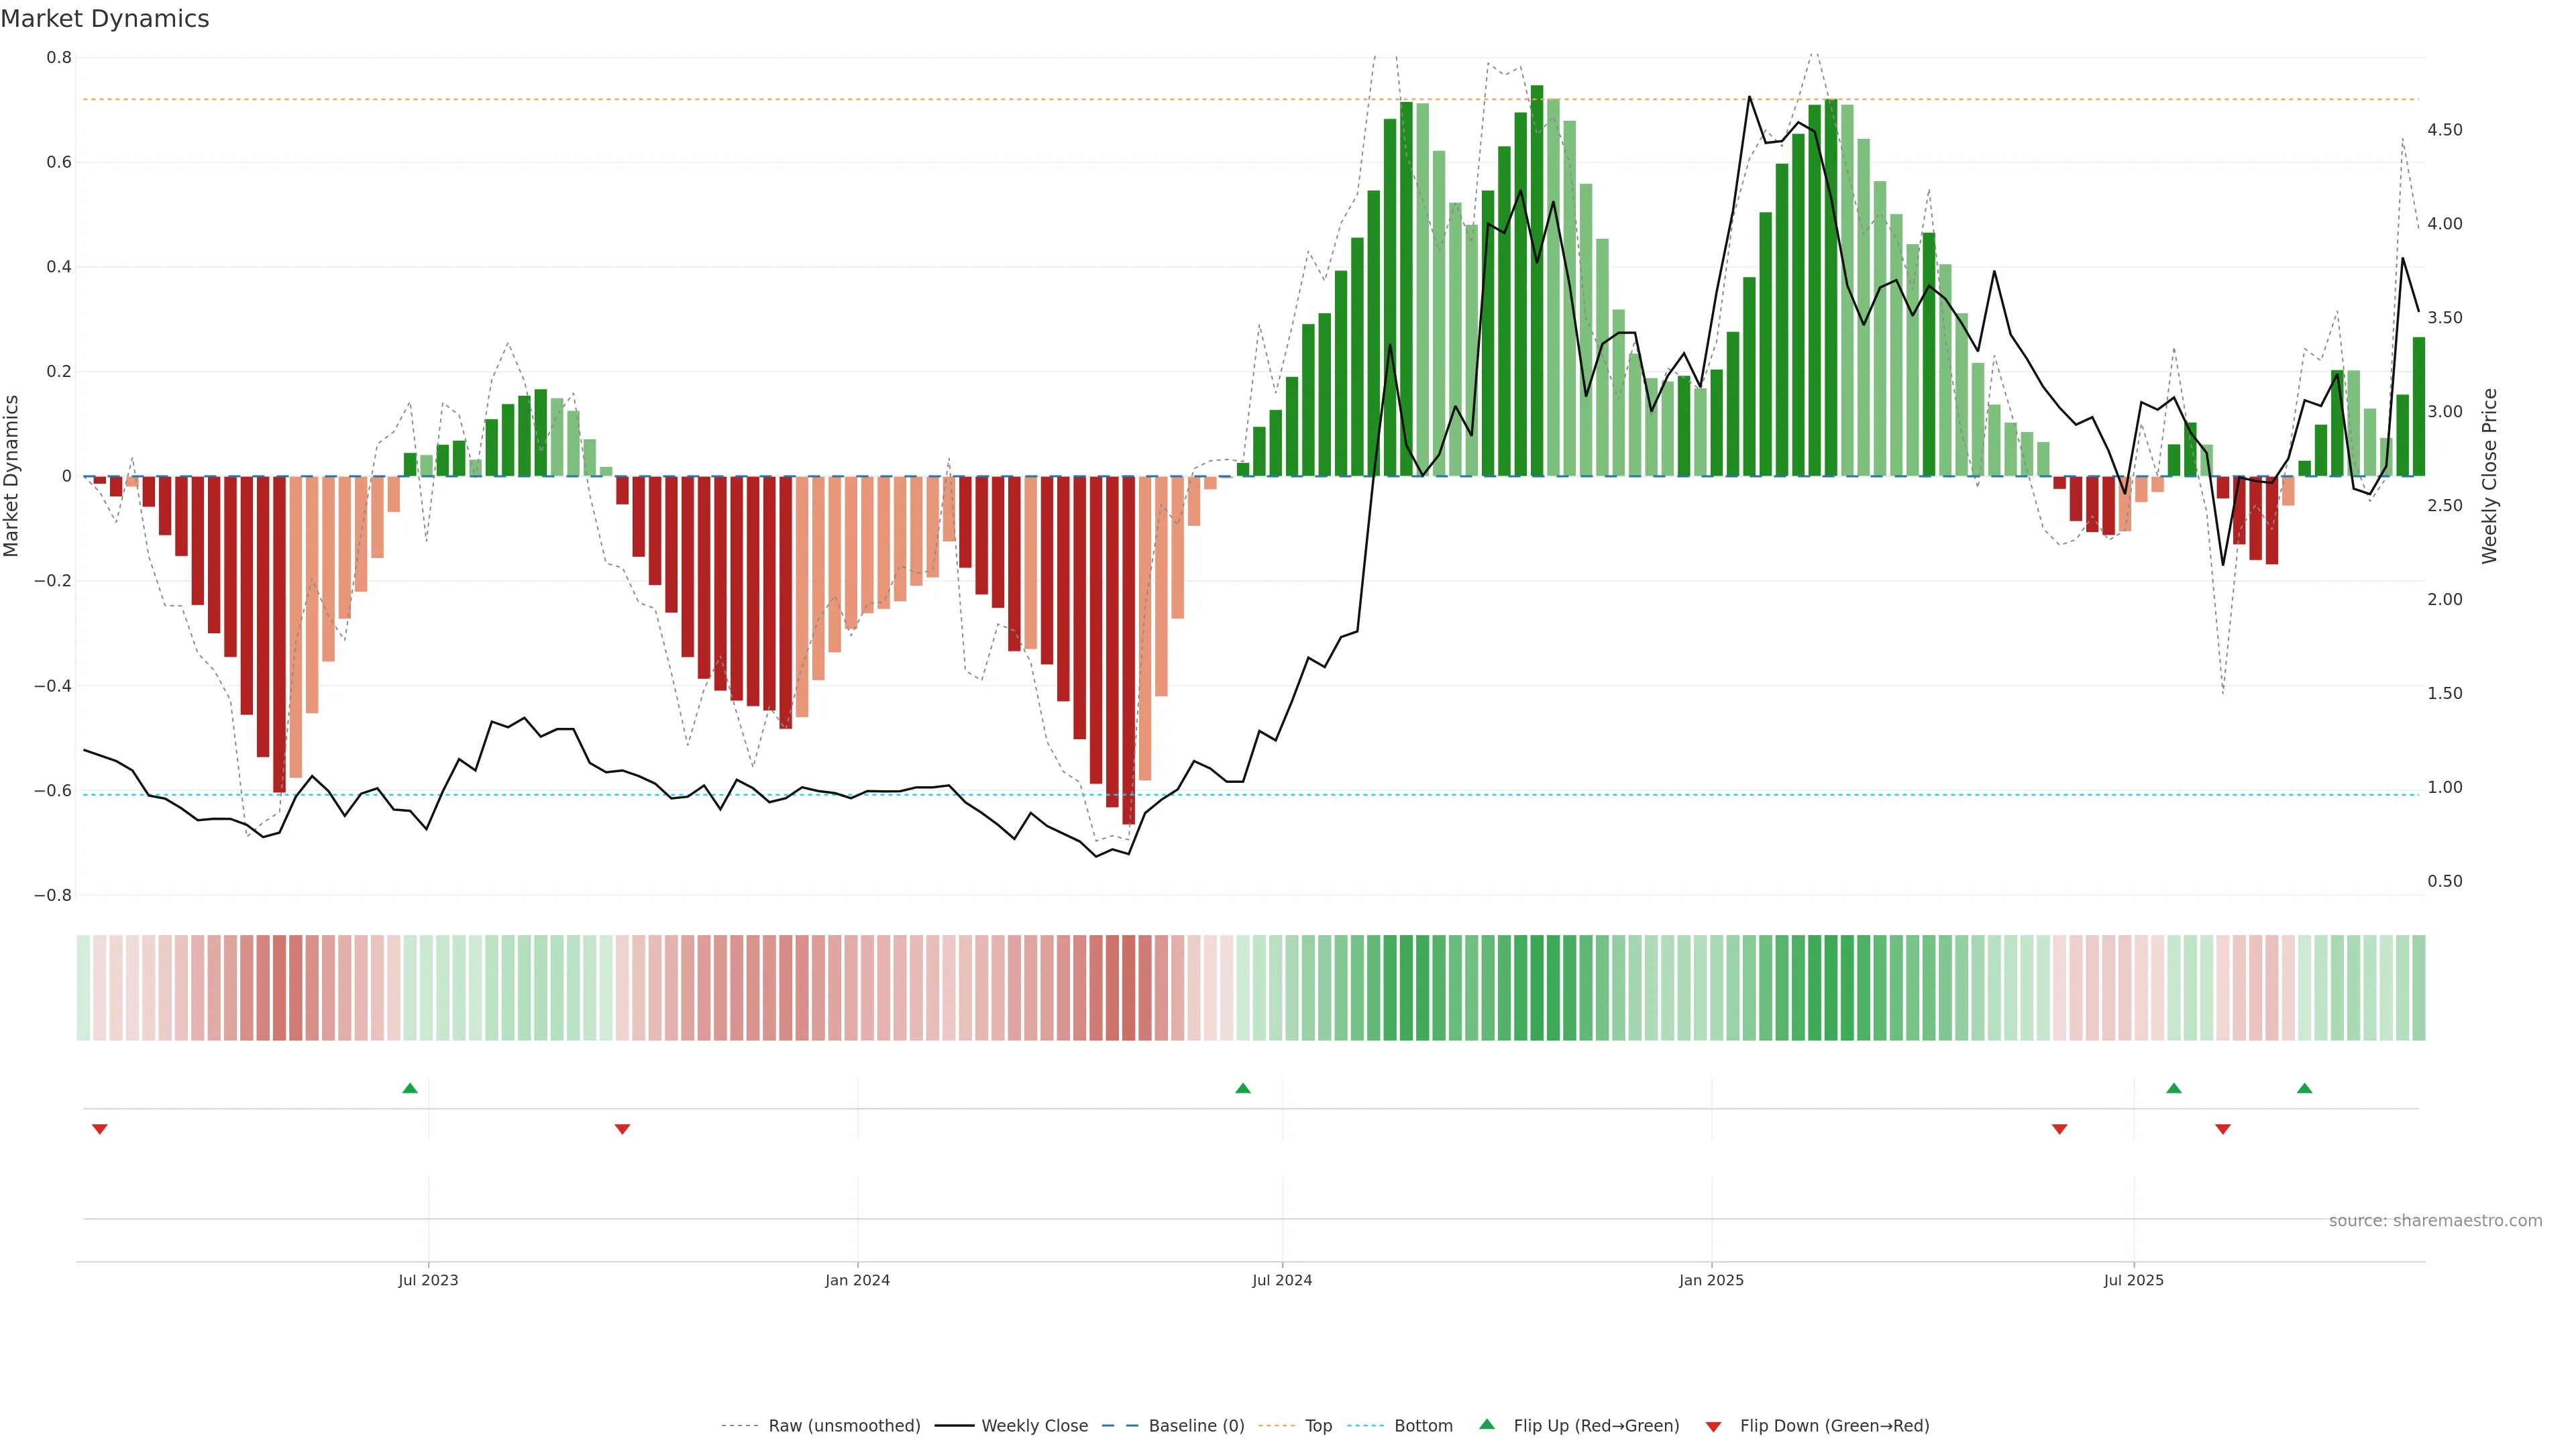The height and width of the screenshot is (1449, 2576).
Task: Click the green Flip Up triangle near Jul 2024
Action: [1243, 1088]
